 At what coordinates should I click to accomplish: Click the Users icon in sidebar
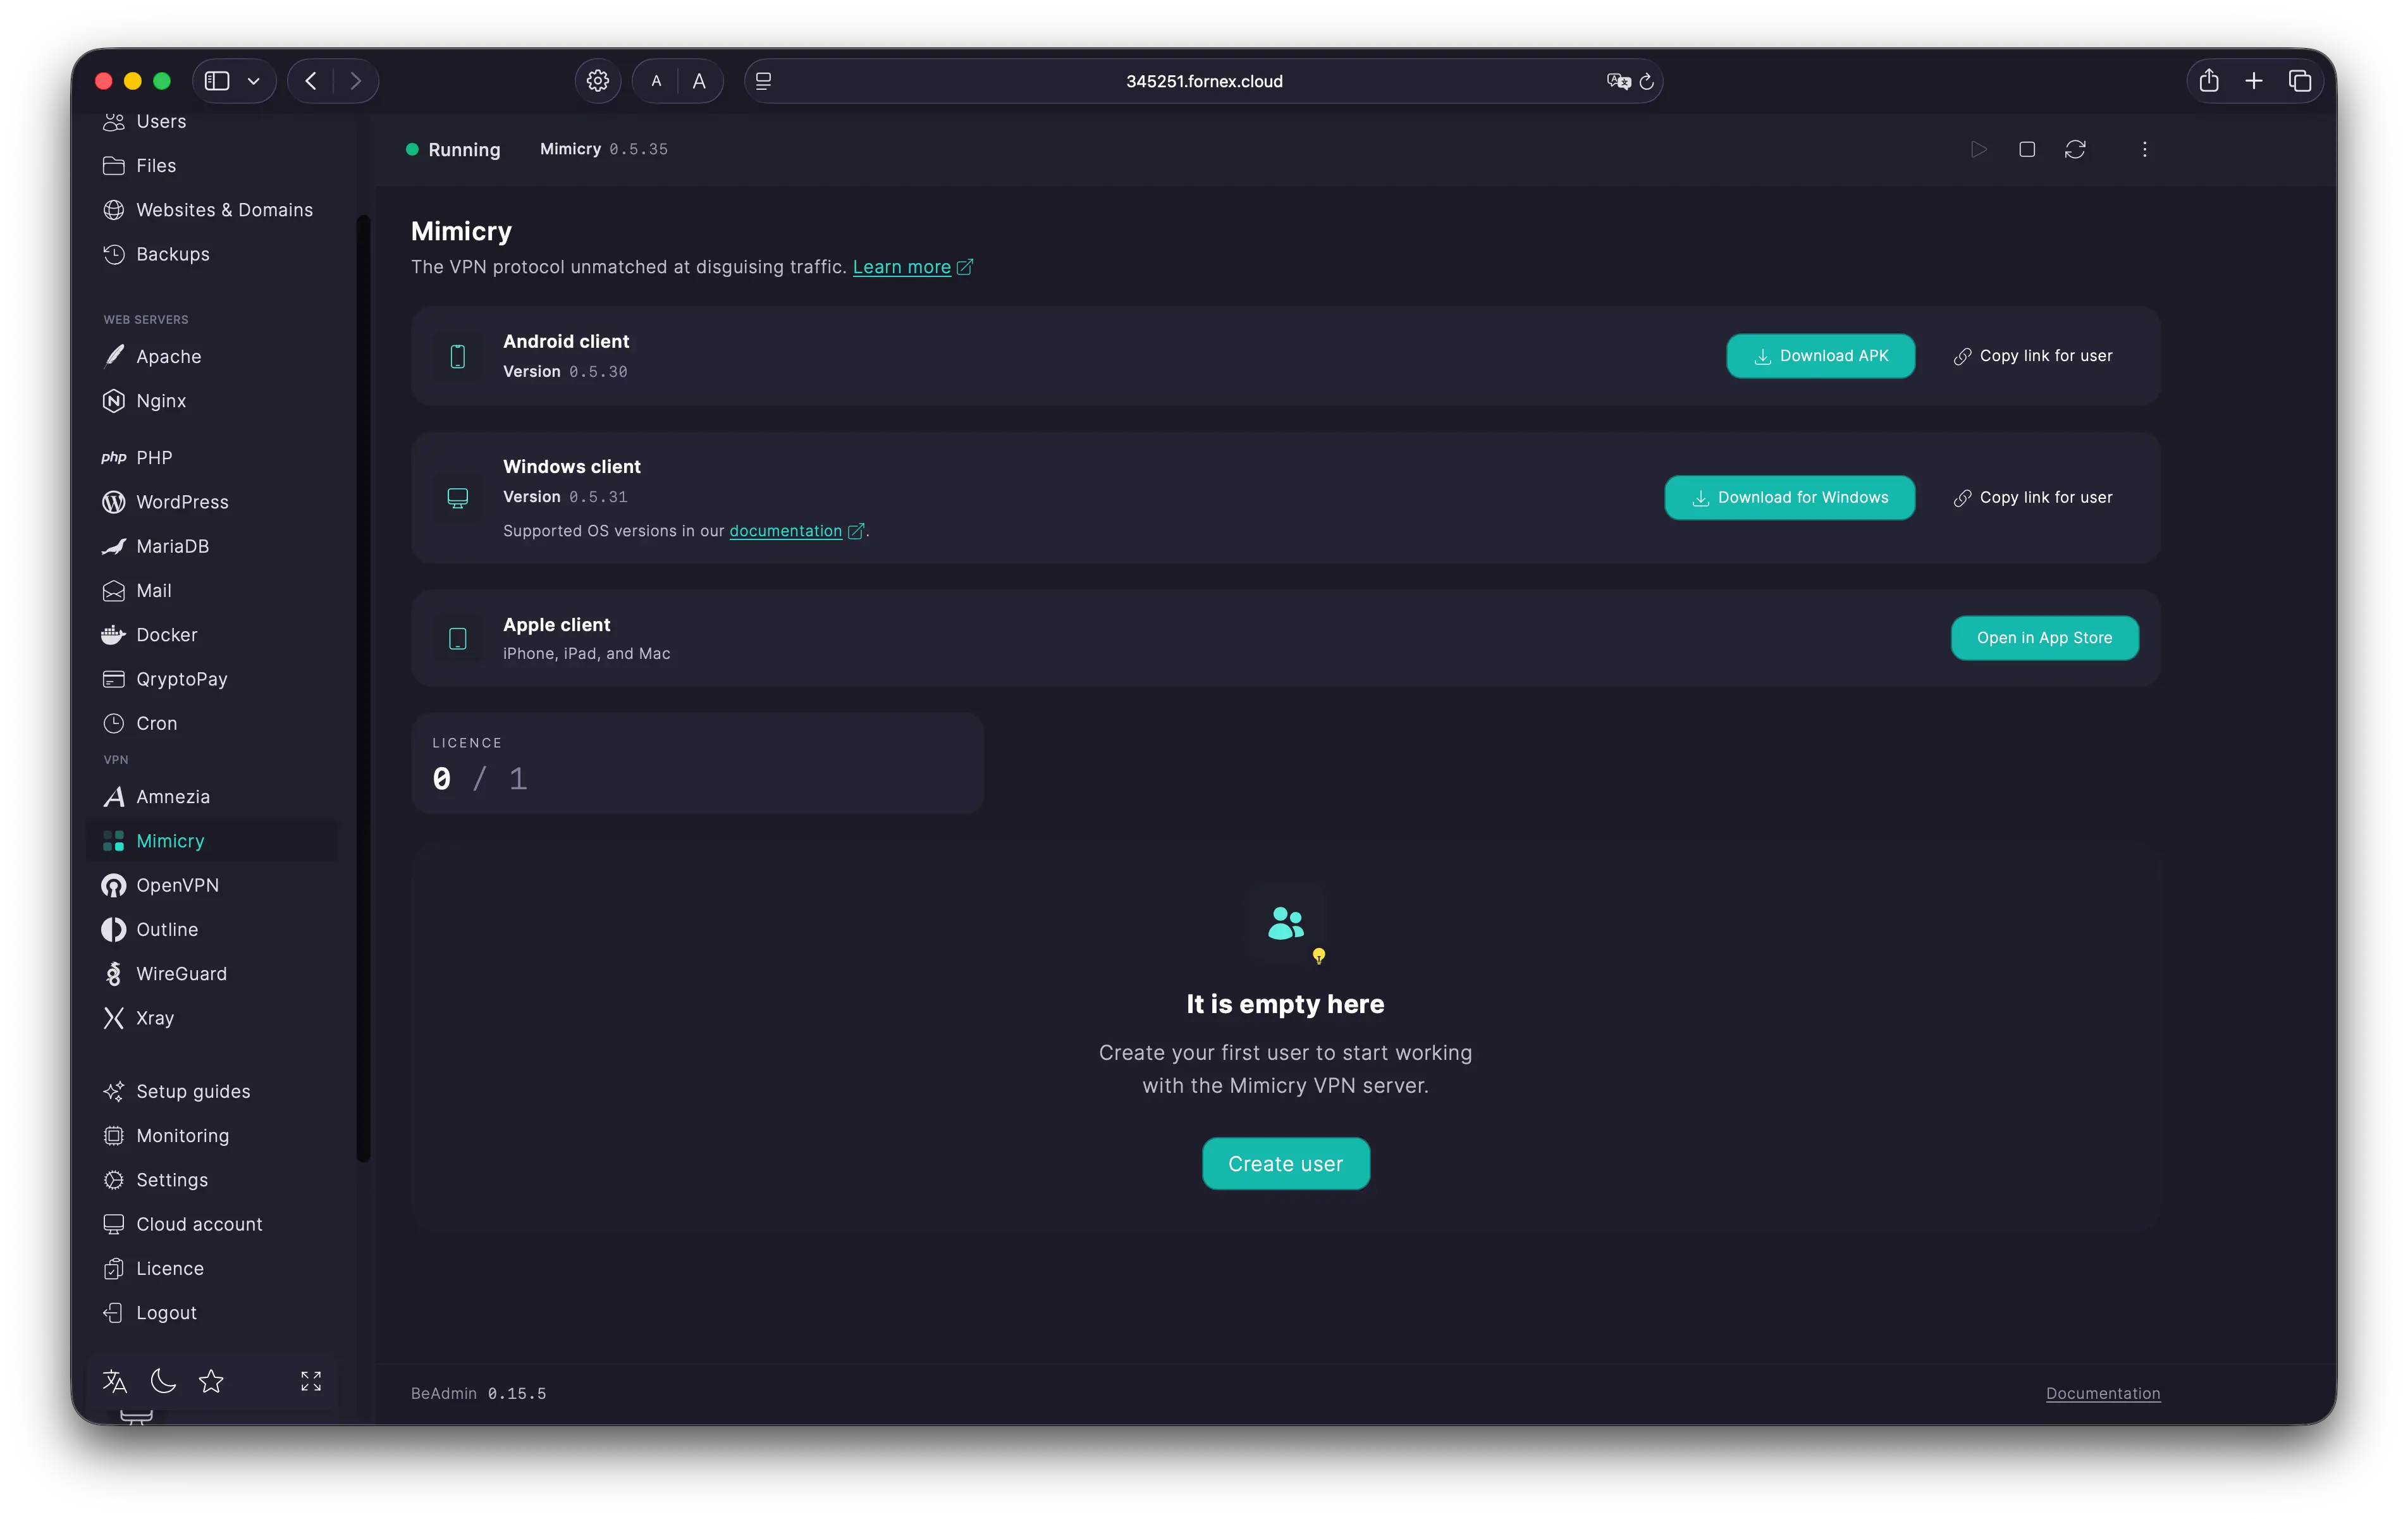point(113,122)
